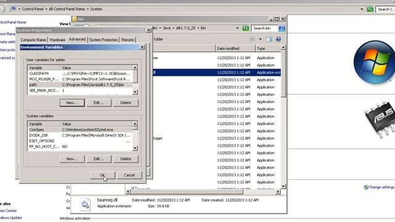Click Edit under System variables

point(99,159)
